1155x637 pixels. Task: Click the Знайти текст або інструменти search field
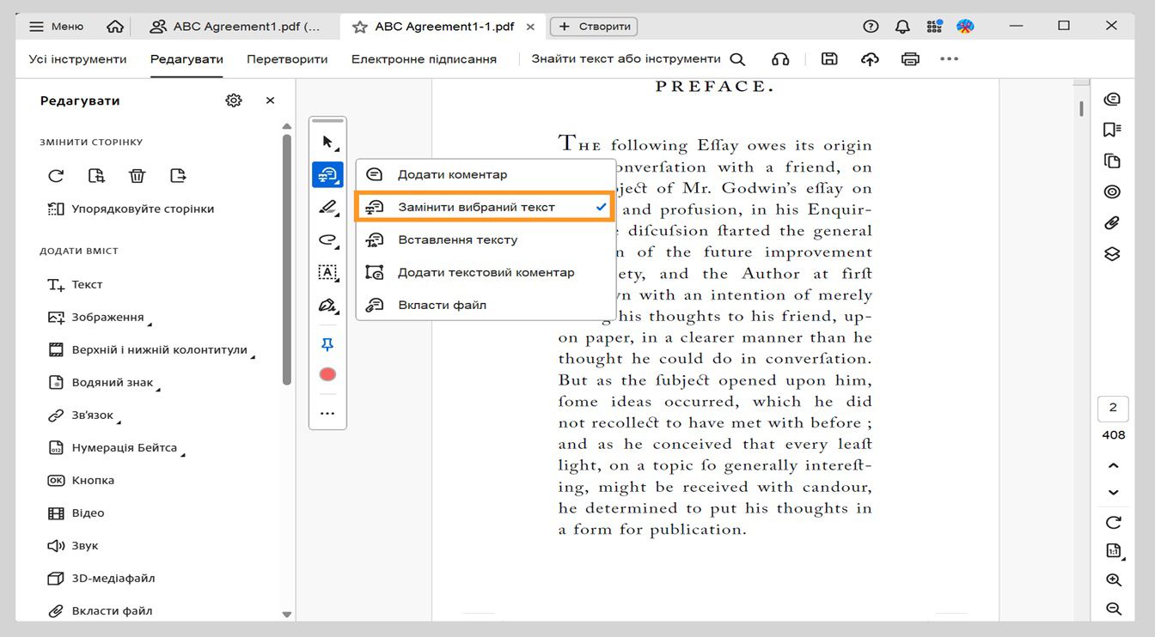(x=638, y=59)
